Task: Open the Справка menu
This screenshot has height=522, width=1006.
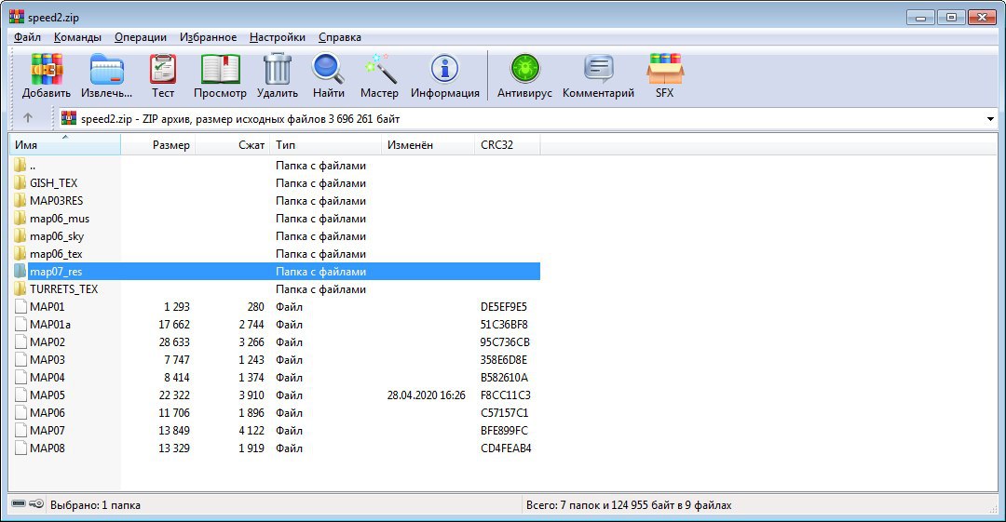Action: 339,37
